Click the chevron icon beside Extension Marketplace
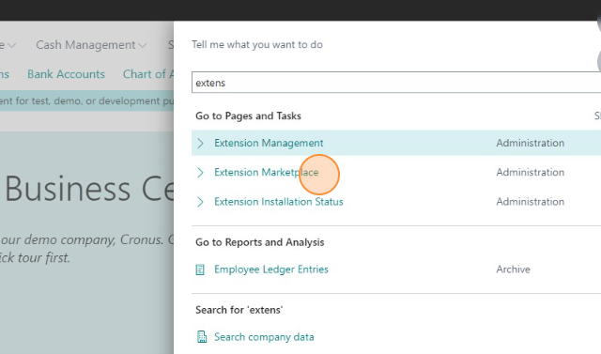This screenshot has height=354, width=601. [x=200, y=173]
